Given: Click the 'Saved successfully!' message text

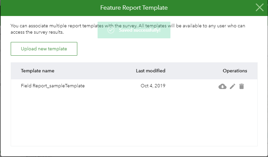Looking at the screenshot, I should (140, 30).
